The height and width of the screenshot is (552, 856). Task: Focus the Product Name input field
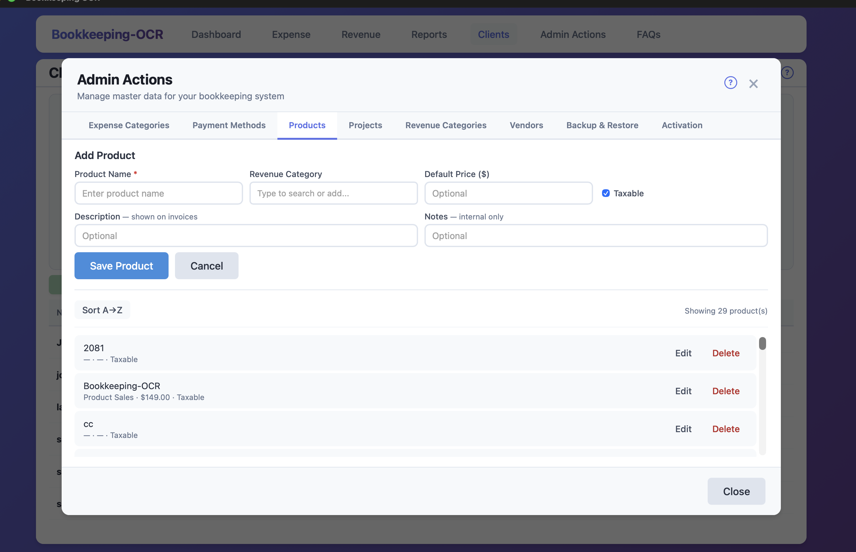point(159,193)
